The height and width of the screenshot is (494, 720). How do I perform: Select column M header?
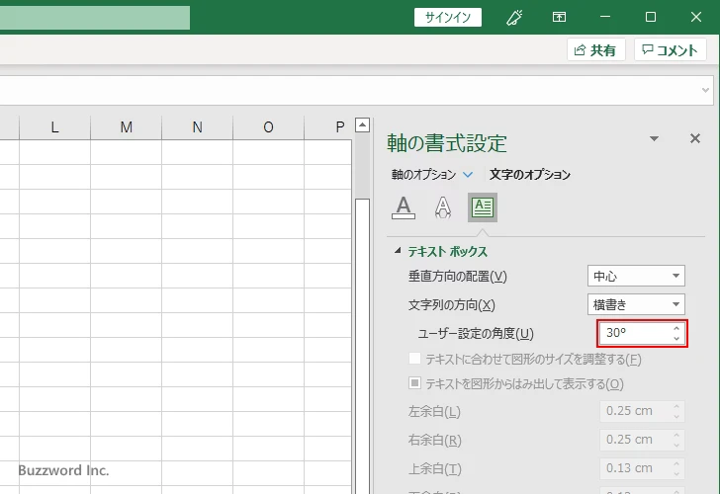point(127,127)
